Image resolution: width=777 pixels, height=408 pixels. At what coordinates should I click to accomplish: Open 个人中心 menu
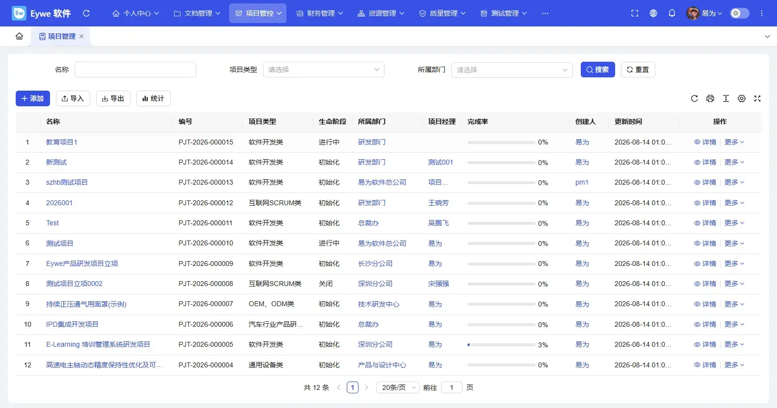[136, 13]
